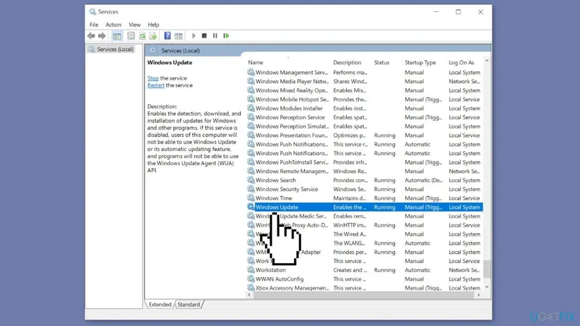Open the Help menu
This screenshot has height=326, width=580.
click(x=153, y=24)
